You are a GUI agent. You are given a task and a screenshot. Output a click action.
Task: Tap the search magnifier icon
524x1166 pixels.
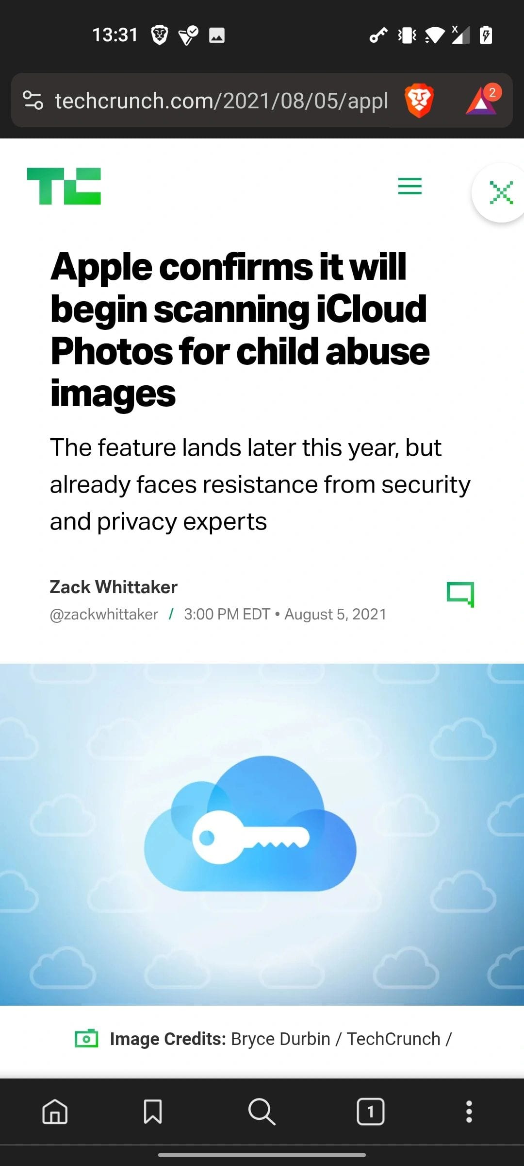(x=262, y=1111)
